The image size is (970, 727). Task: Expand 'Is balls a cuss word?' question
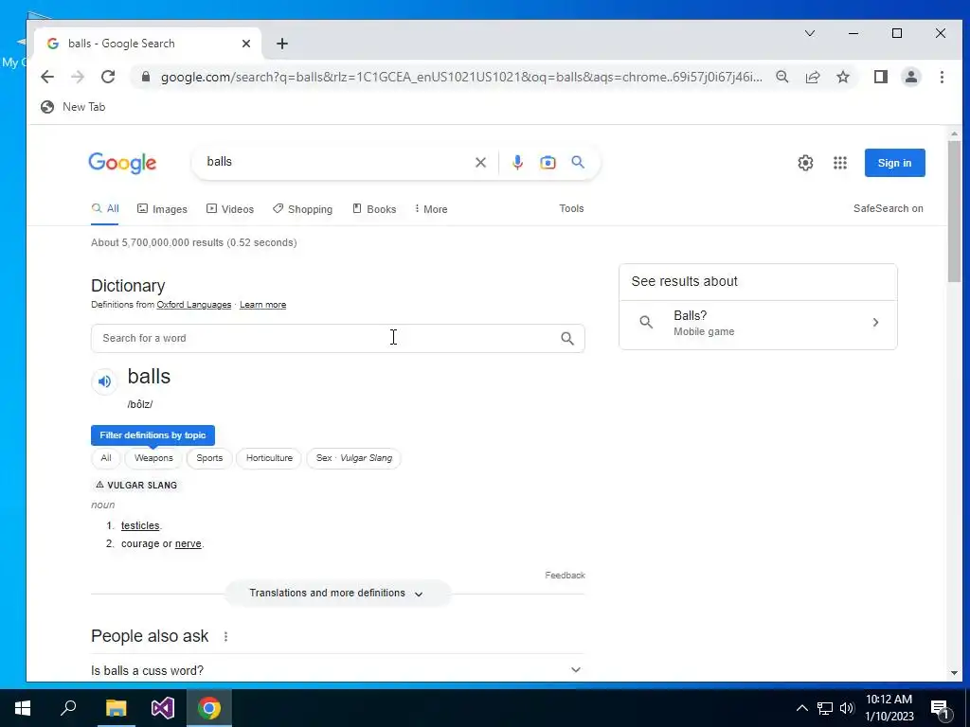[x=337, y=670]
